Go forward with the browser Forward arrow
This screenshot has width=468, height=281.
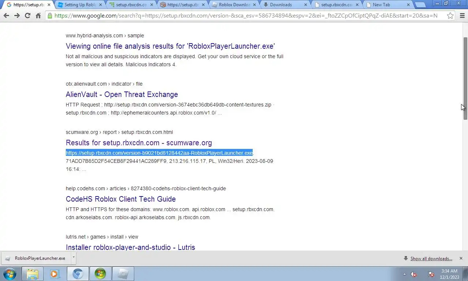point(17,16)
